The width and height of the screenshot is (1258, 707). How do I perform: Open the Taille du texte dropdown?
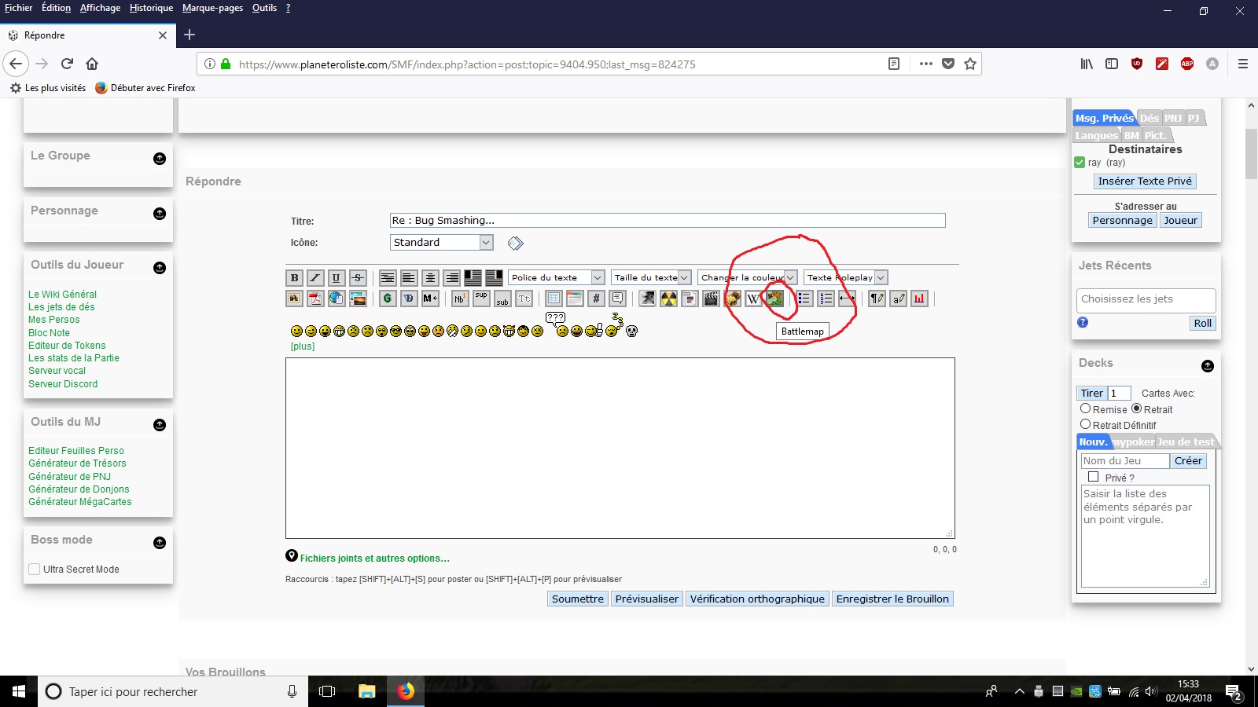[651, 277]
